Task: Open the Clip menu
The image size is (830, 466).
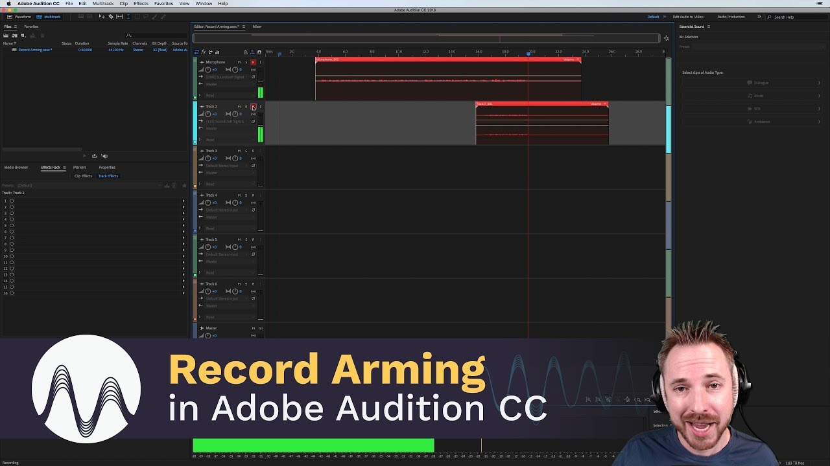Action: point(123,3)
